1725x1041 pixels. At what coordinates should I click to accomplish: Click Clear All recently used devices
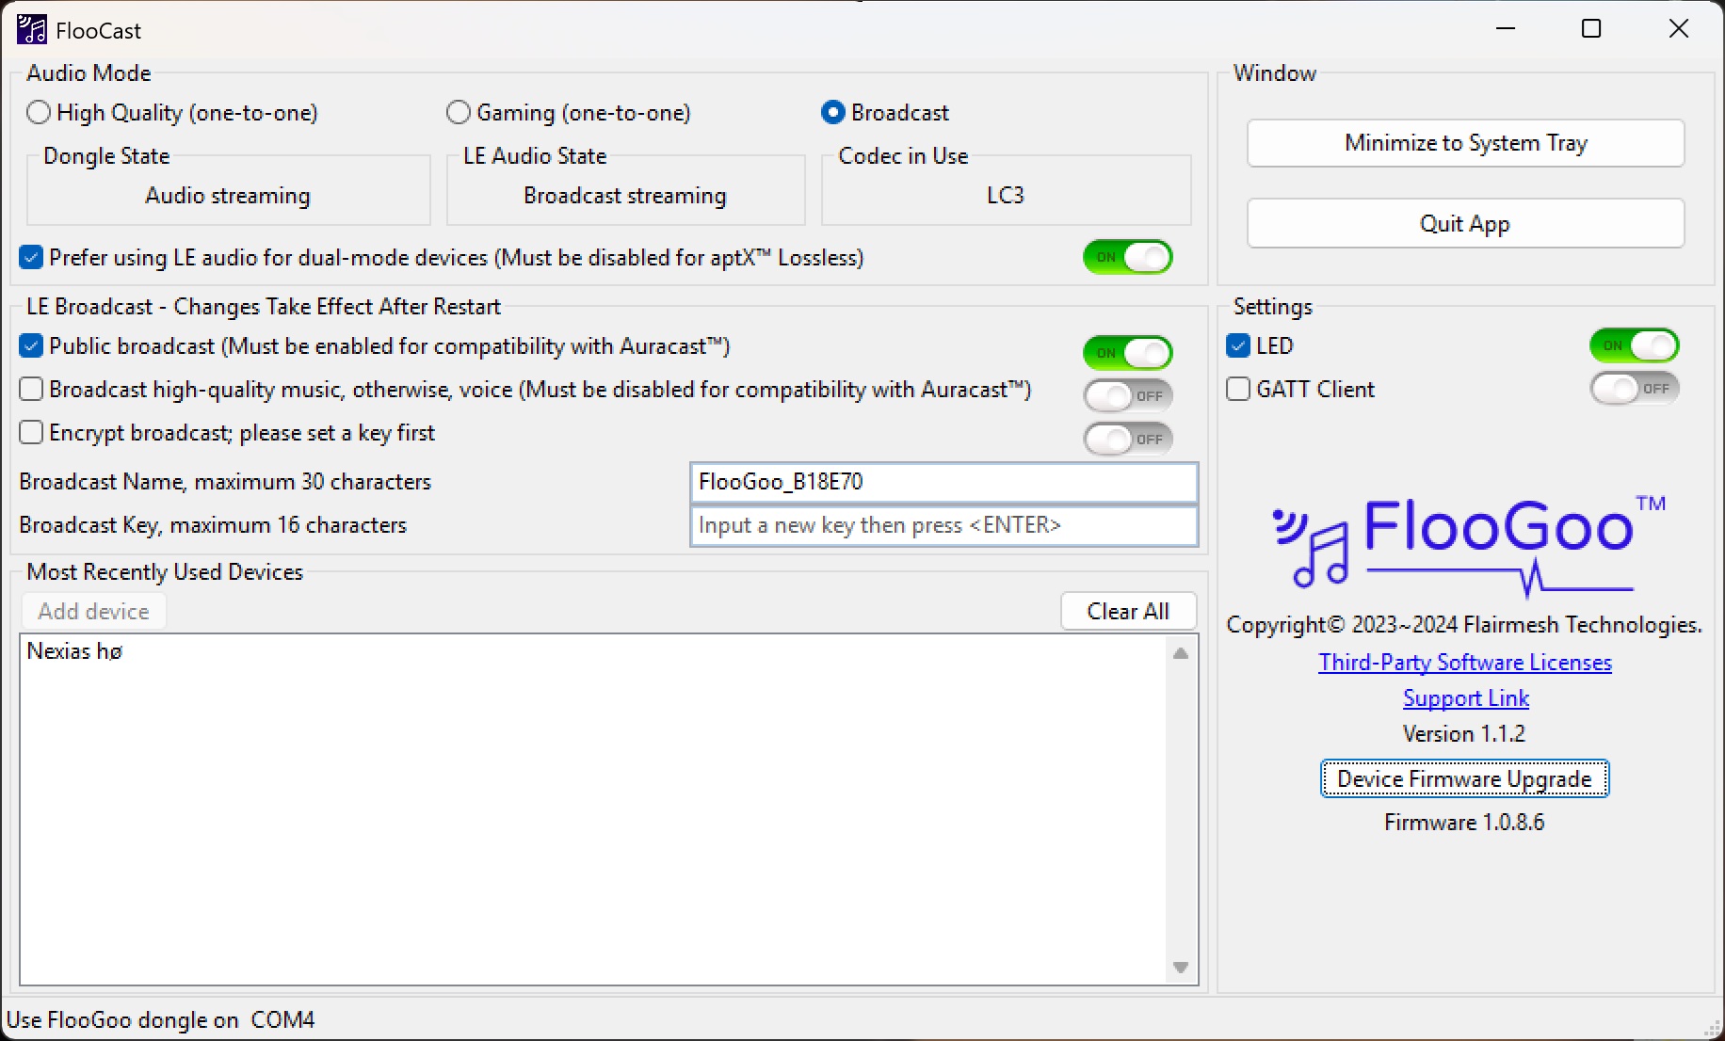tap(1128, 612)
